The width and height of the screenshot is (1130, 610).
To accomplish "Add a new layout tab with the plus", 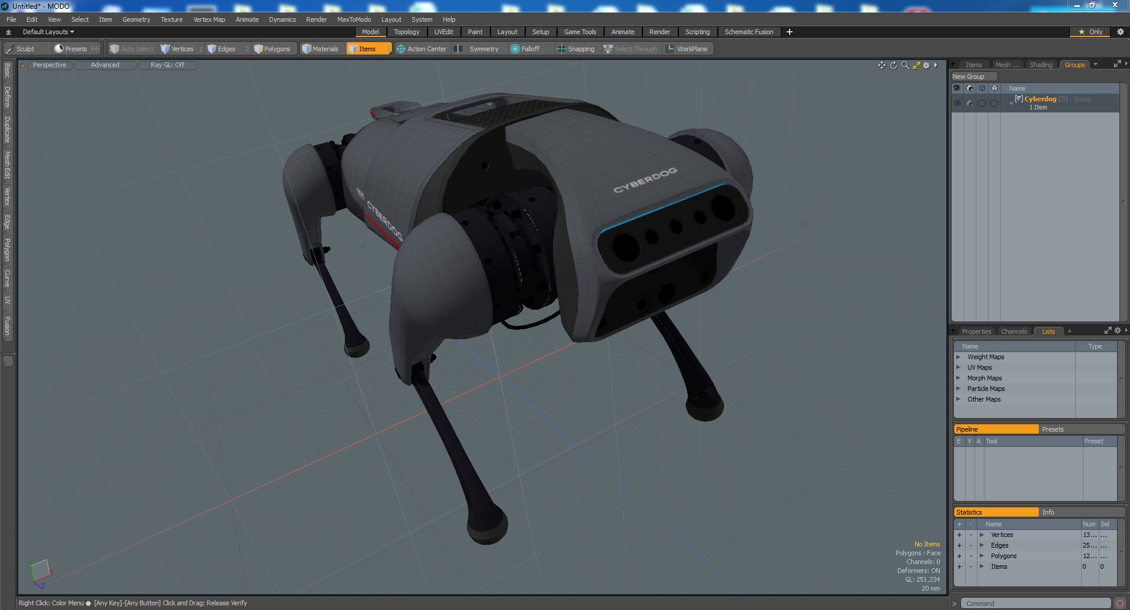I will tap(789, 32).
